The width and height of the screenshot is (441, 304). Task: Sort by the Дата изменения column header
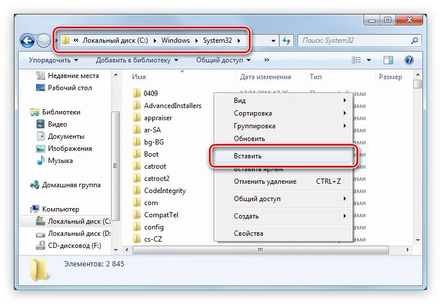point(271,77)
